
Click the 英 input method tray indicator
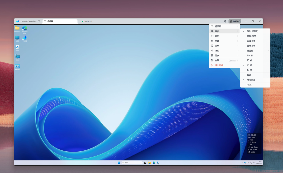[248, 163]
